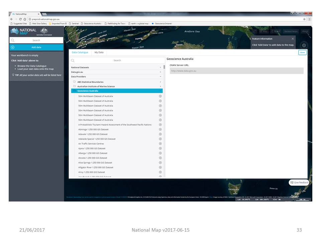The height and width of the screenshot is (241, 321).
Task: Open the Sentinel bookmark
Action: click(x=74, y=23)
